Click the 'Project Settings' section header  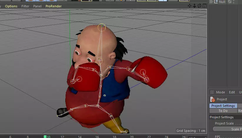[221, 117]
